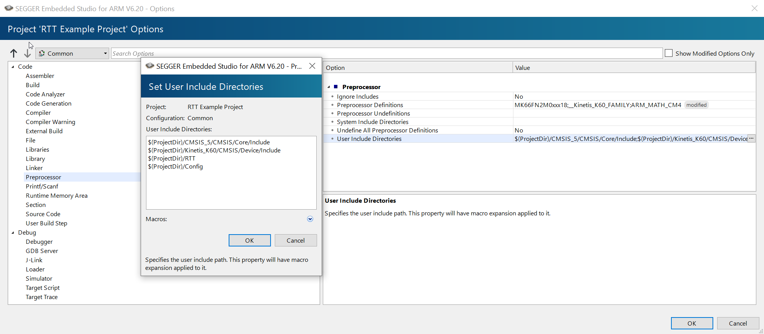
Task: Select the Preprocessor Definitions option row
Action: click(x=370, y=105)
